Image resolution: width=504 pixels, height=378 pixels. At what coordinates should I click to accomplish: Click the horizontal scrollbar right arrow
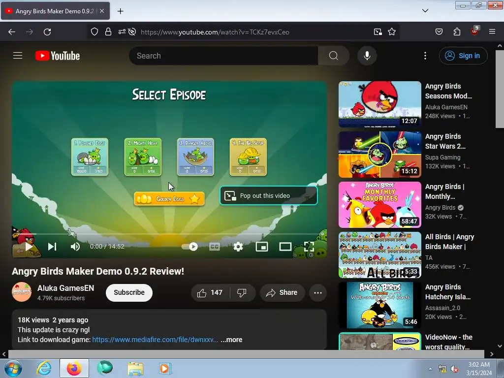coord(492,354)
